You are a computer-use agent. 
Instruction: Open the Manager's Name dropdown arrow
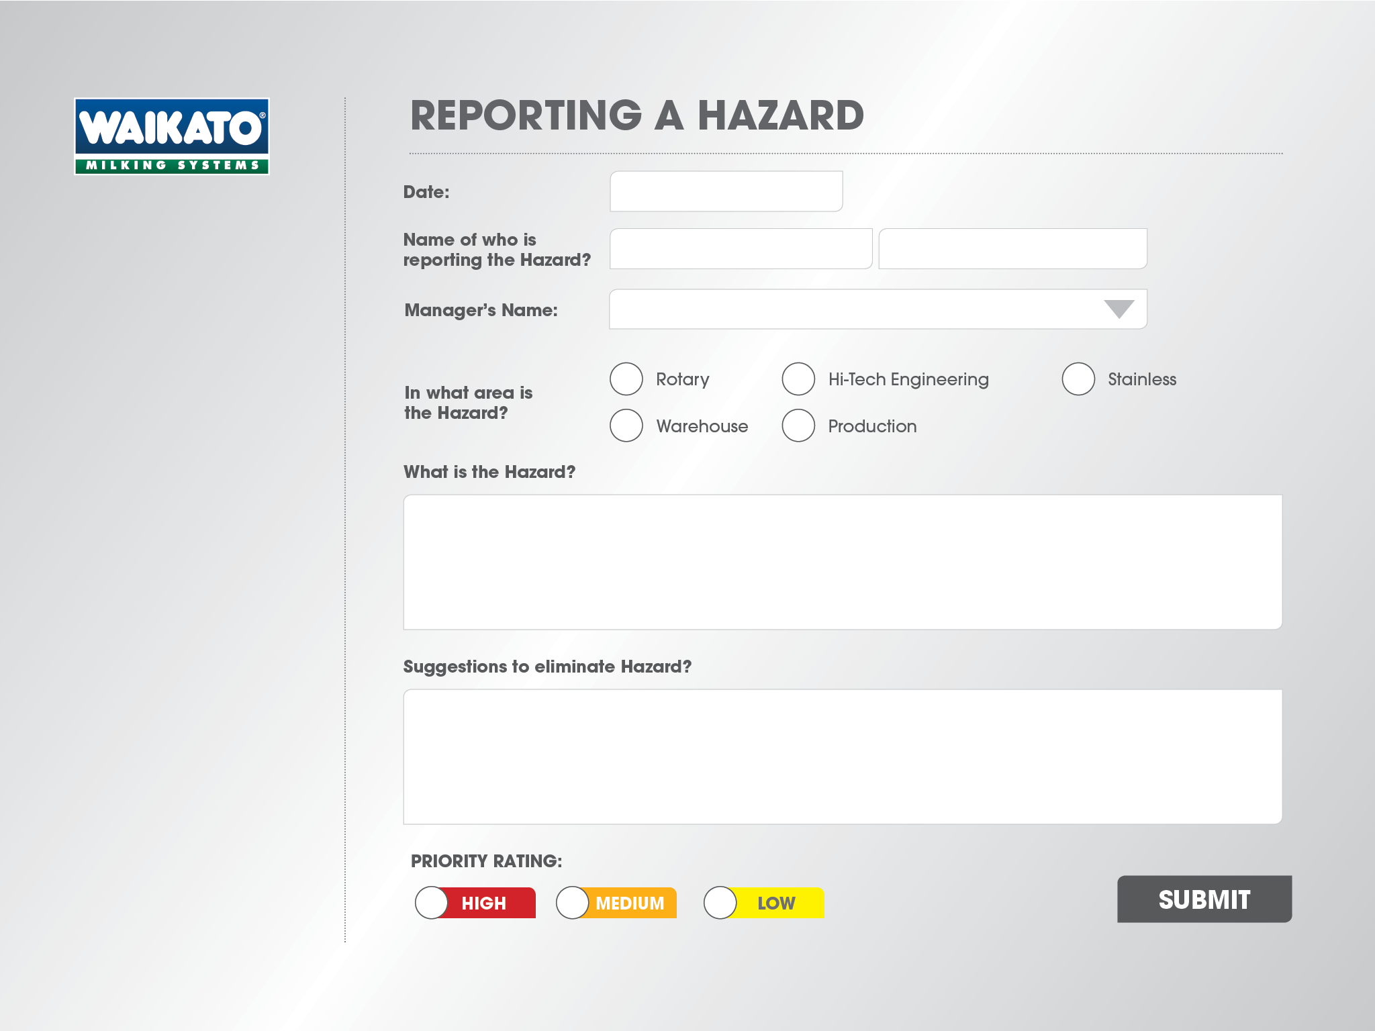pyautogui.click(x=1119, y=309)
